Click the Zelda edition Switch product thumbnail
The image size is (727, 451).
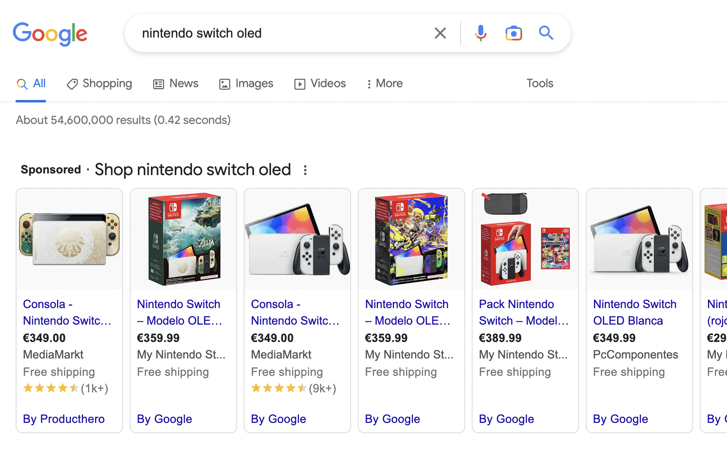coord(183,239)
